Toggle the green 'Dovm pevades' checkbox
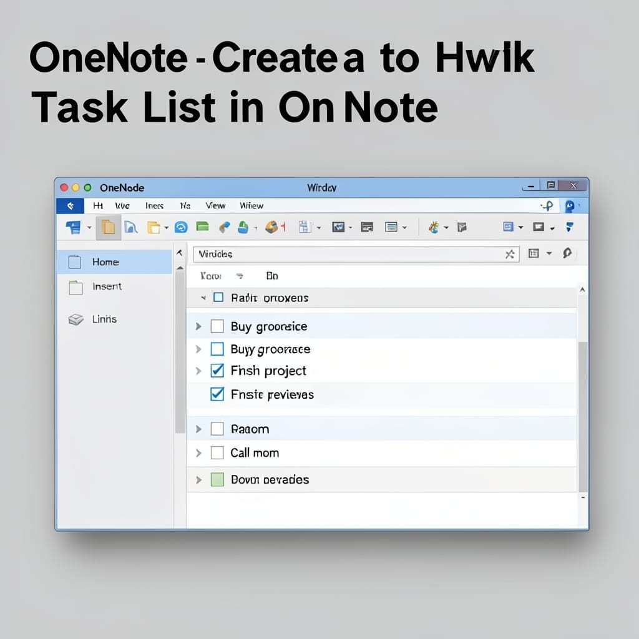 tap(217, 480)
